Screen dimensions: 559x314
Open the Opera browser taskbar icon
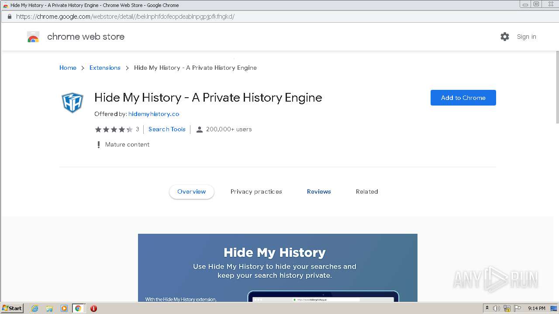93,308
